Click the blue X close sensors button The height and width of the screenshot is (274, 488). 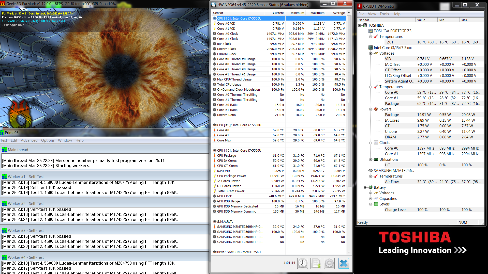click(344, 263)
